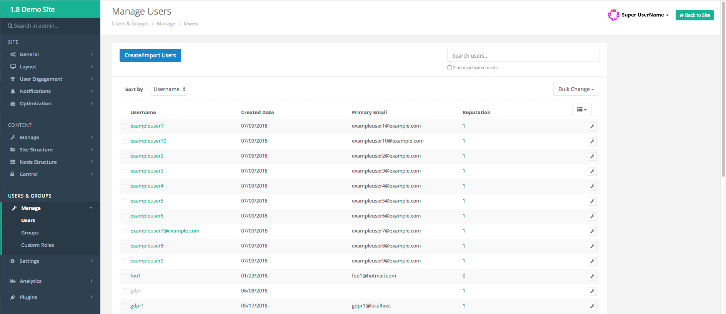The image size is (726, 314).
Task: Select Custom Roles in the sidebar
Action: coord(38,245)
